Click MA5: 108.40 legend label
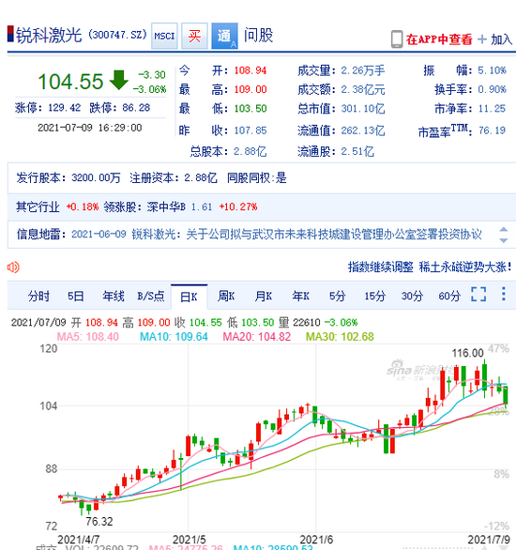The width and height of the screenshot is (516, 550). click(88, 337)
